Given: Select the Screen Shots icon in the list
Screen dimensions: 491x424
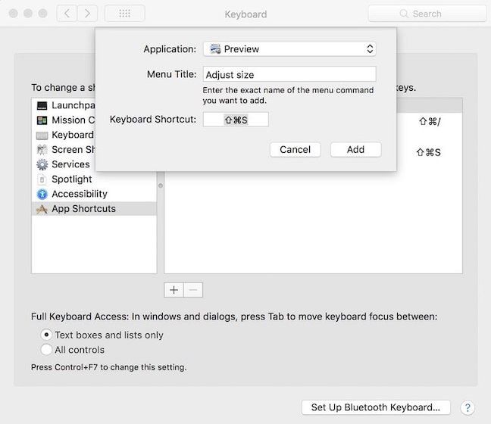Looking at the screenshot, I should click(42, 150).
